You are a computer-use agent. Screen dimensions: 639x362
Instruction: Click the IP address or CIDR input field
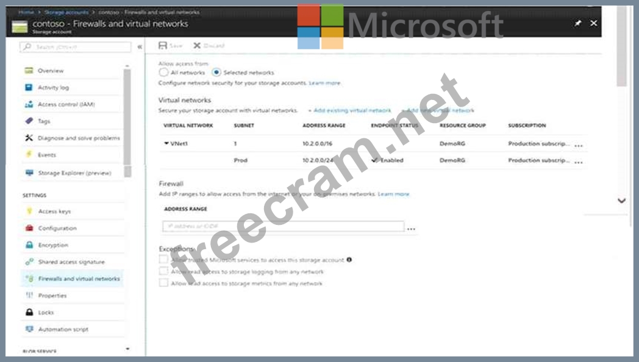pyautogui.click(x=284, y=226)
